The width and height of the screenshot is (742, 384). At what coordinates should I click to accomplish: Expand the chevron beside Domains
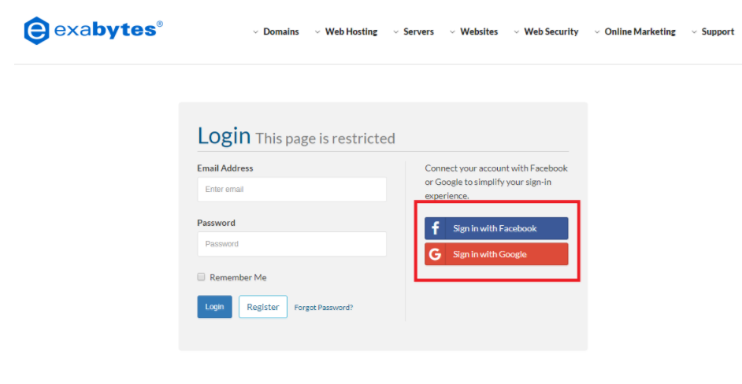point(255,32)
